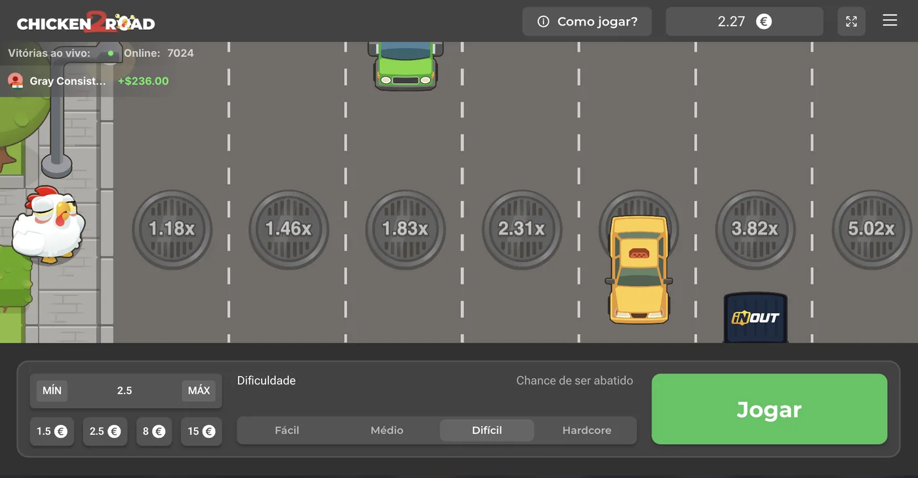Select Difícil difficulty
This screenshot has height=478, width=918.
[x=487, y=430]
